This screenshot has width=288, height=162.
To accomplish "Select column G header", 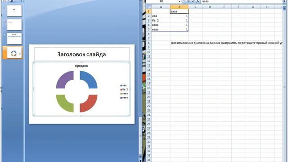I will click(253, 7).
